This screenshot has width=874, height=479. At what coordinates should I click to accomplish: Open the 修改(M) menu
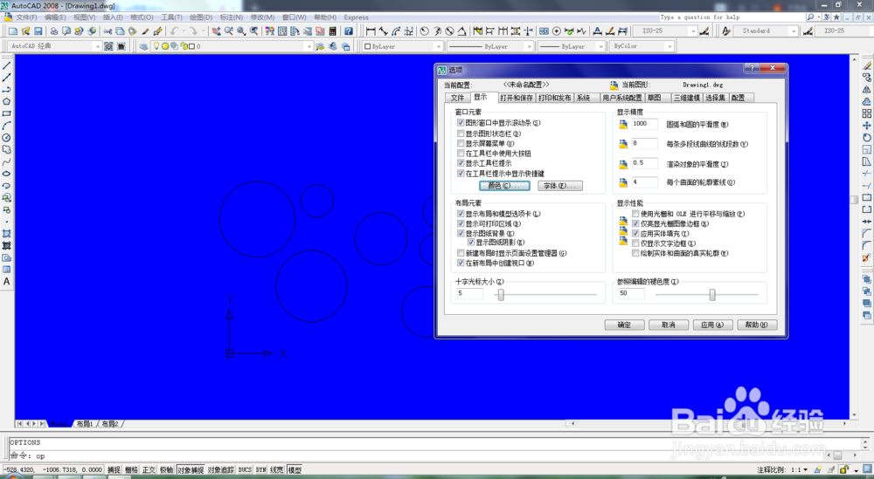(x=262, y=17)
